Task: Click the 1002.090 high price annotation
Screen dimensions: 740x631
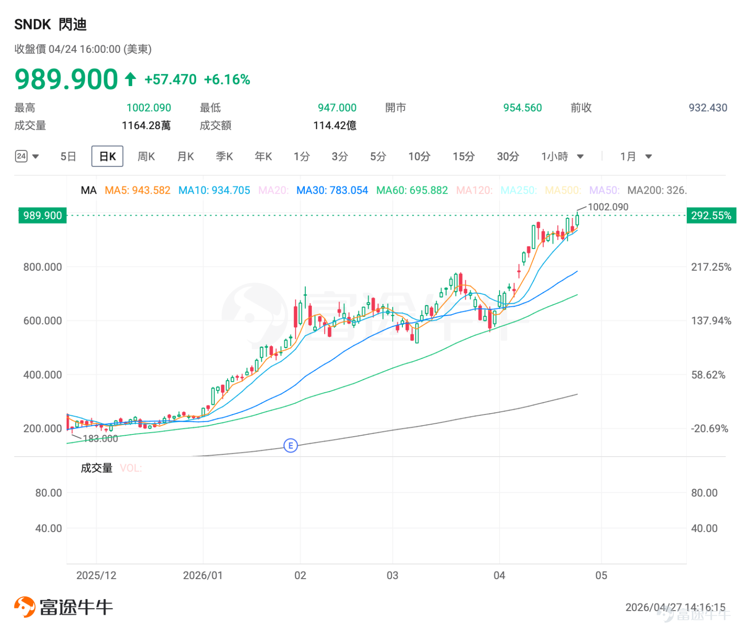Action: 608,207
